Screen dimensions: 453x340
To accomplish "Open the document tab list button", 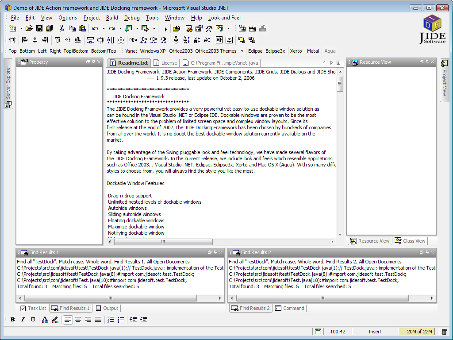I will [x=338, y=63].
